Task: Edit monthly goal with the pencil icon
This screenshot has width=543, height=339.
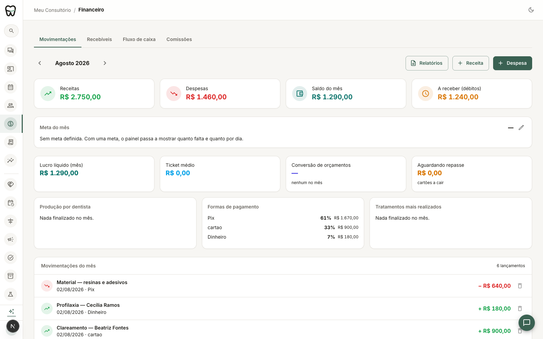Action: pyautogui.click(x=521, y=127)
